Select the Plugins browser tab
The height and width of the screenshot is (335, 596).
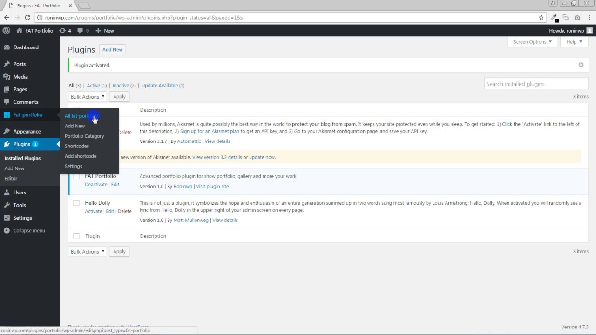pyautogui.click(x=41, y=6)
